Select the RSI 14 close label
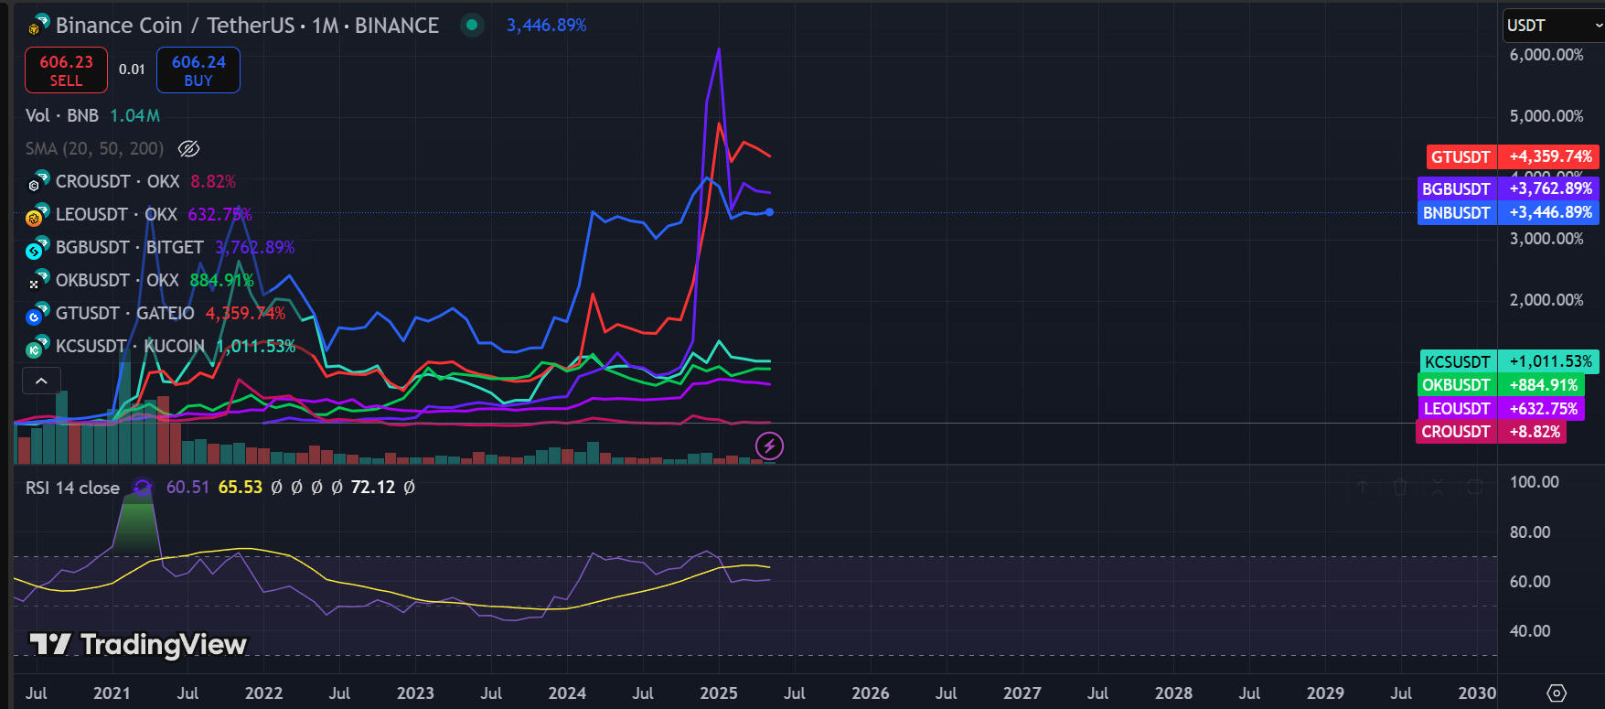Screen dimensions: 1605x709 point(72,488)
